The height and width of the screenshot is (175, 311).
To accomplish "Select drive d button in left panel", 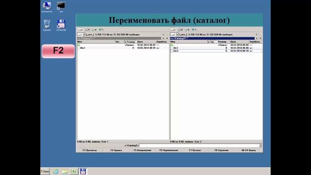I will 87,30.
